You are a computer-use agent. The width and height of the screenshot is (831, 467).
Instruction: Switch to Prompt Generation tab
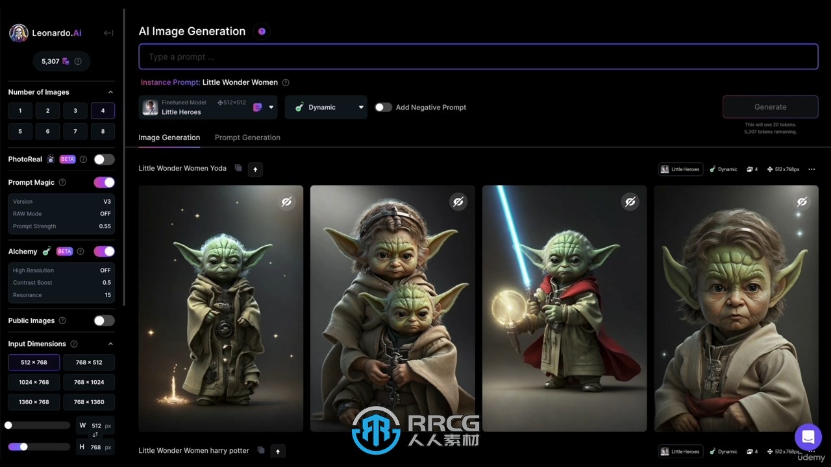click(x=247, y=138)
